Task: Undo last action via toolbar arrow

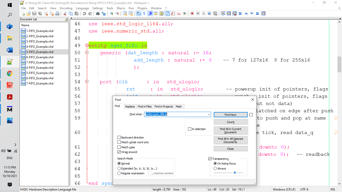Action: coord(84,13)
